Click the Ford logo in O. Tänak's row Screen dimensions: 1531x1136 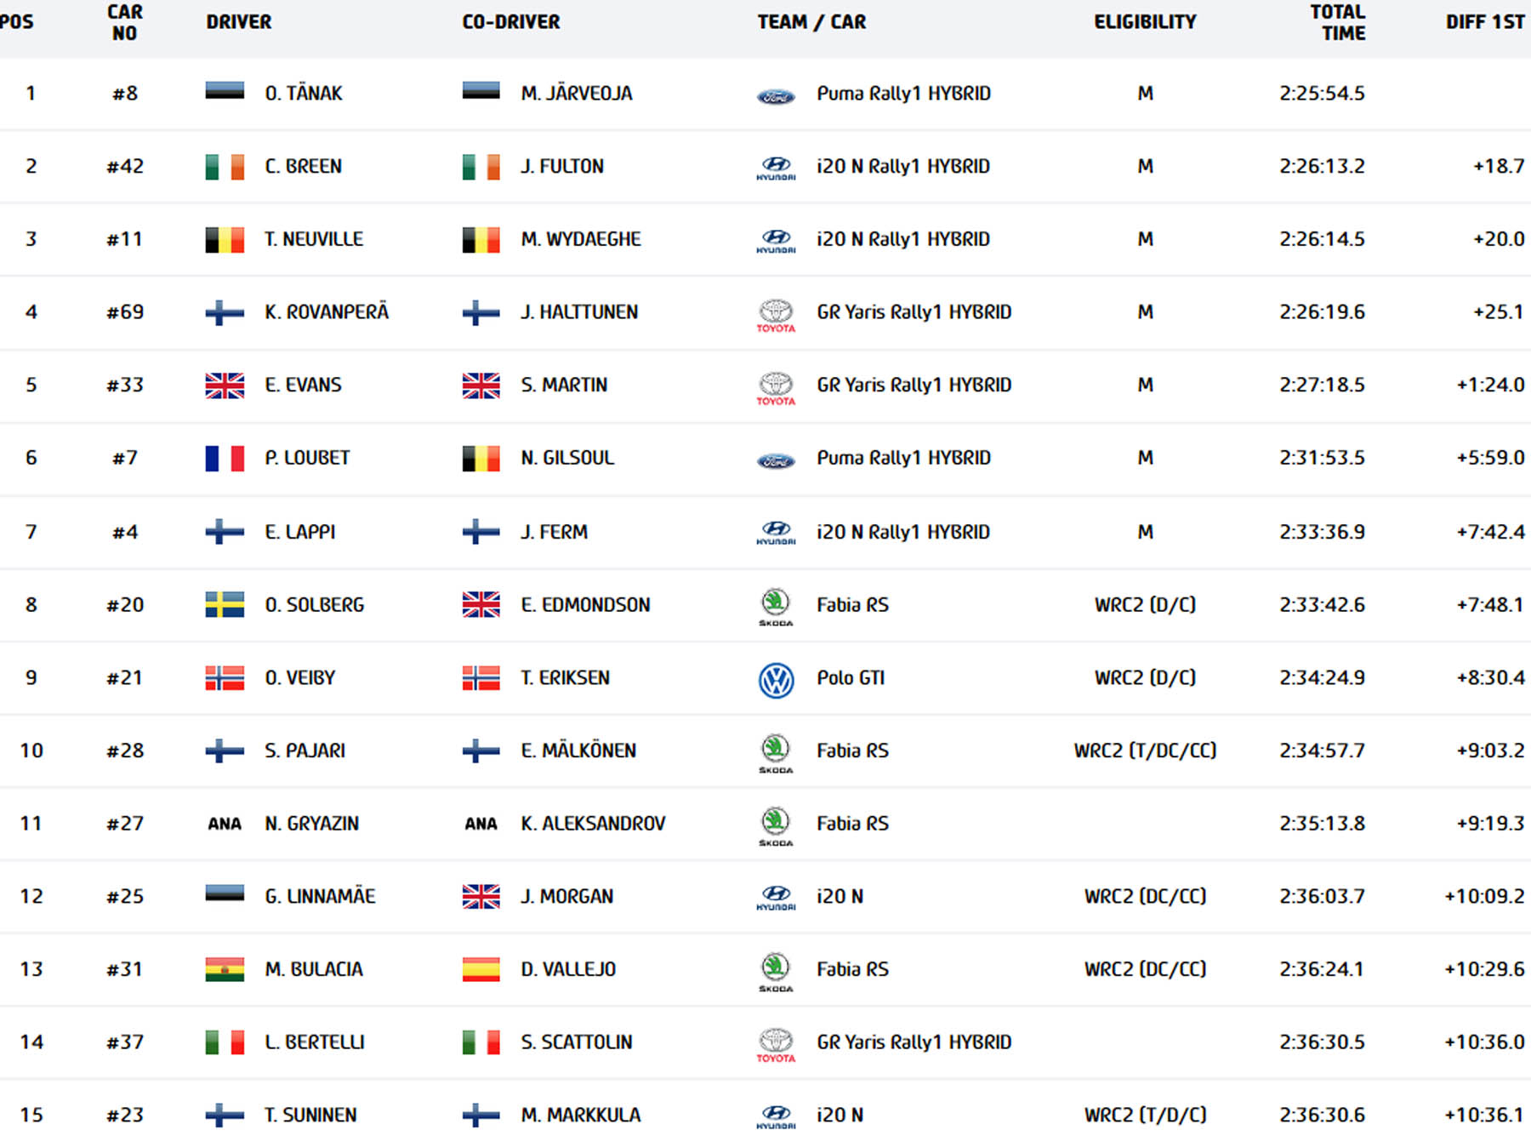776,97
